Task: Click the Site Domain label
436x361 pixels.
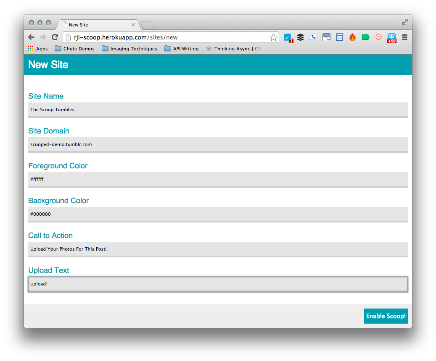Action: pyautogui.click(x=49, y=131)
